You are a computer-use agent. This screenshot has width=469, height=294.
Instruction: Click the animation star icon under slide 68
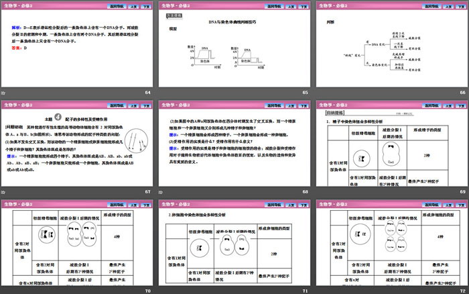161,192
